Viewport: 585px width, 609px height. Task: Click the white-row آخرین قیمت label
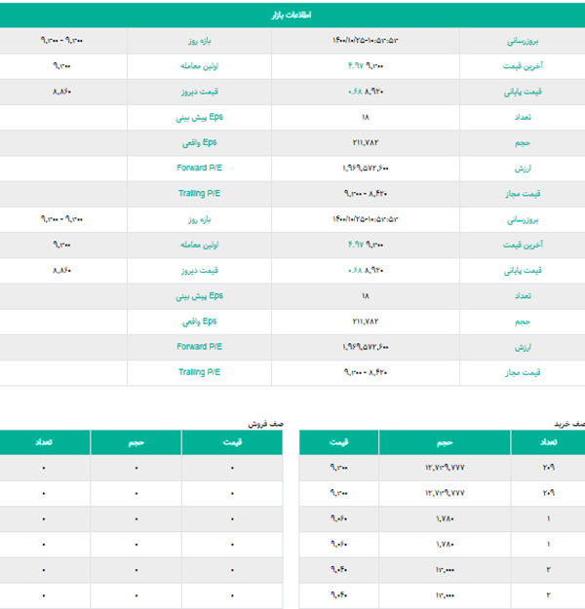523,66
